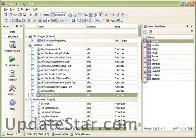Go to last database record
This screenshot has height=138, width=196.
point(191,128)
